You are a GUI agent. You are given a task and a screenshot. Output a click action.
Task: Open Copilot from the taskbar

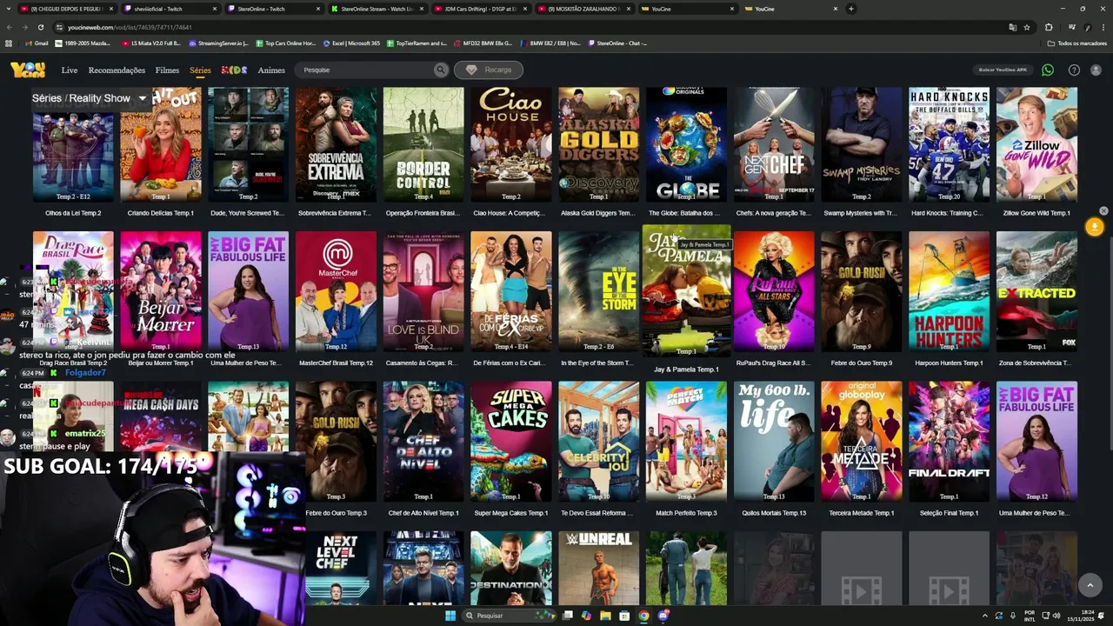click(x=586, y=616)
